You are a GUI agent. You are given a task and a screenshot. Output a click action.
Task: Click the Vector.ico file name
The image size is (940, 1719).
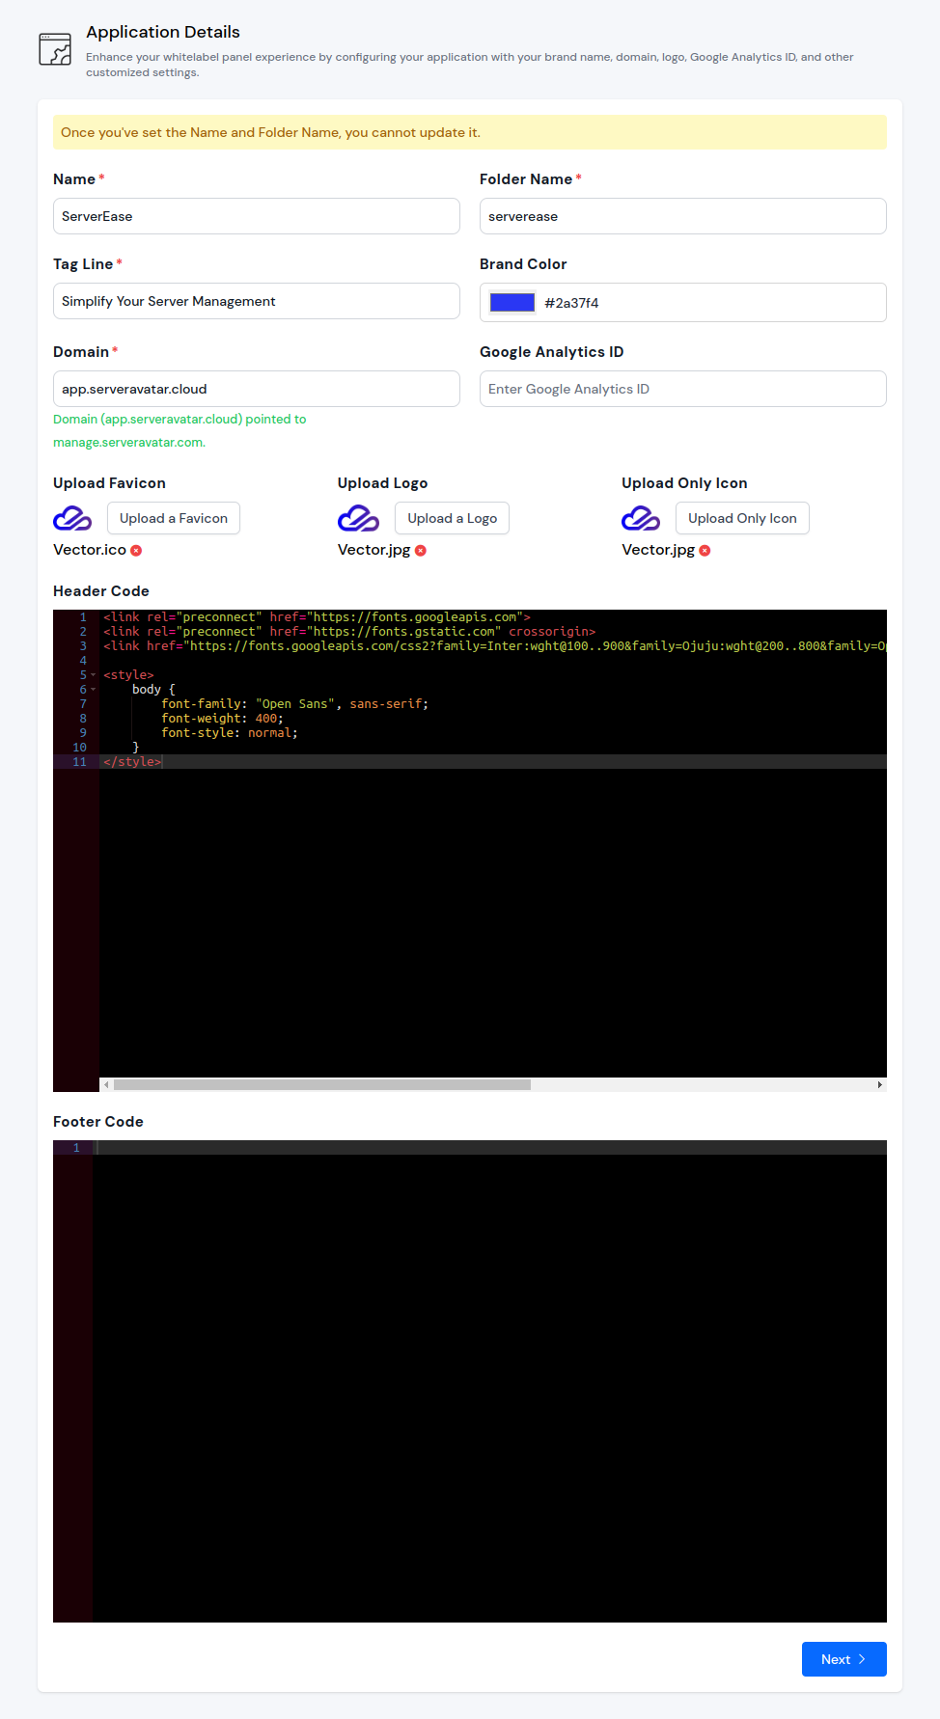[x=90, y=550]
